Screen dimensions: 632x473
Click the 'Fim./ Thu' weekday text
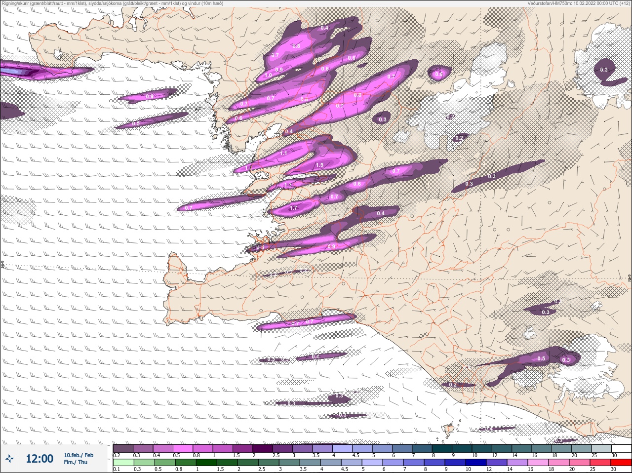[76, 462]
